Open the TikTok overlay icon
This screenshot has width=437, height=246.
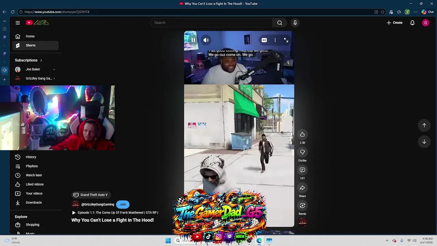[208, 236]
